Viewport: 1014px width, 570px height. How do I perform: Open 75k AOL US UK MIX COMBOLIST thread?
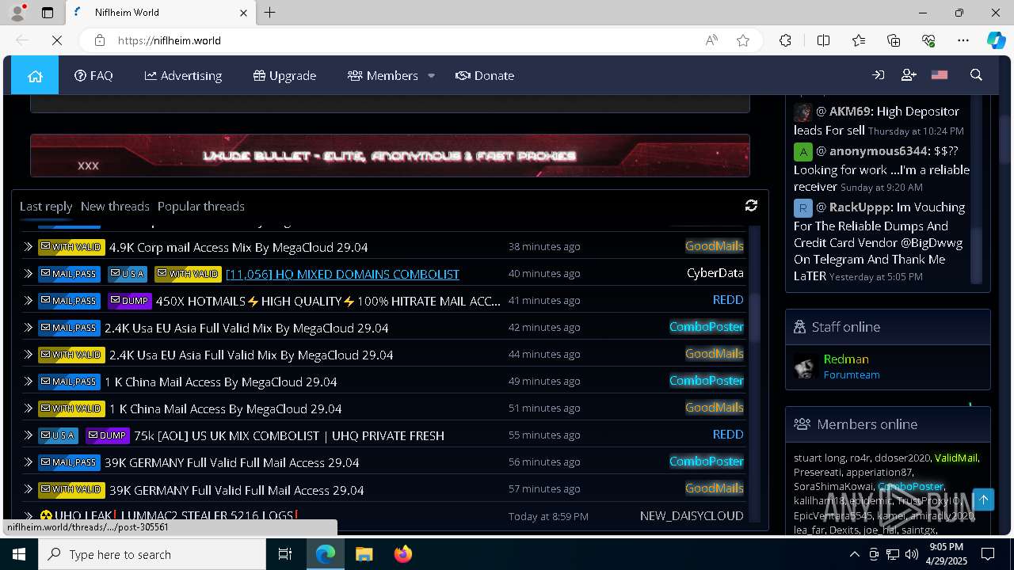coord(289,435)
